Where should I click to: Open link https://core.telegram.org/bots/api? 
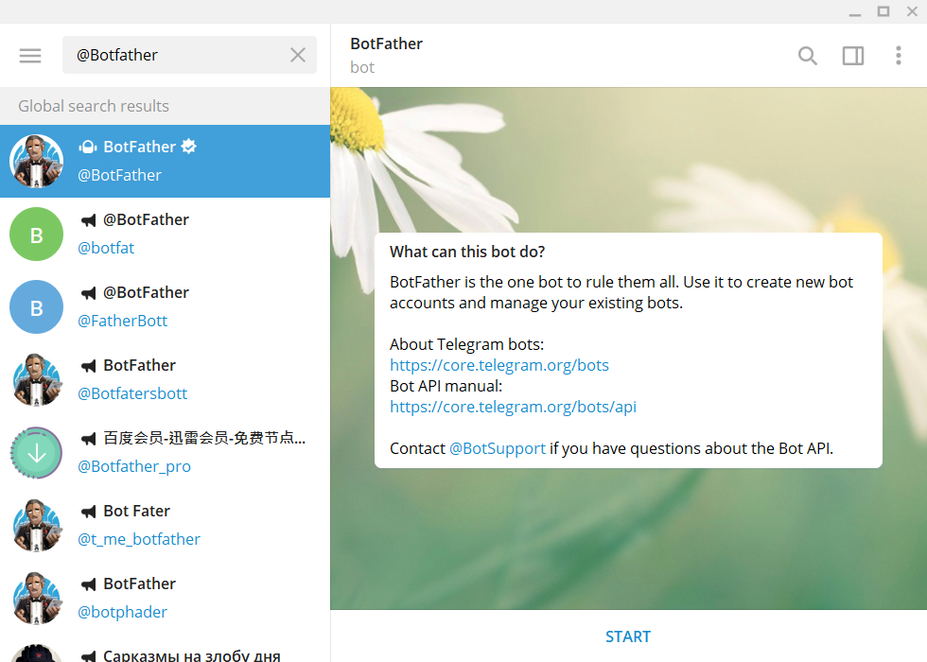pos(513,407)
